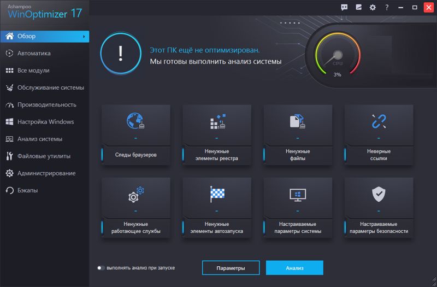Start scan with the Анализ button
The image size is (437, 287).
click(x=294, y=268)
